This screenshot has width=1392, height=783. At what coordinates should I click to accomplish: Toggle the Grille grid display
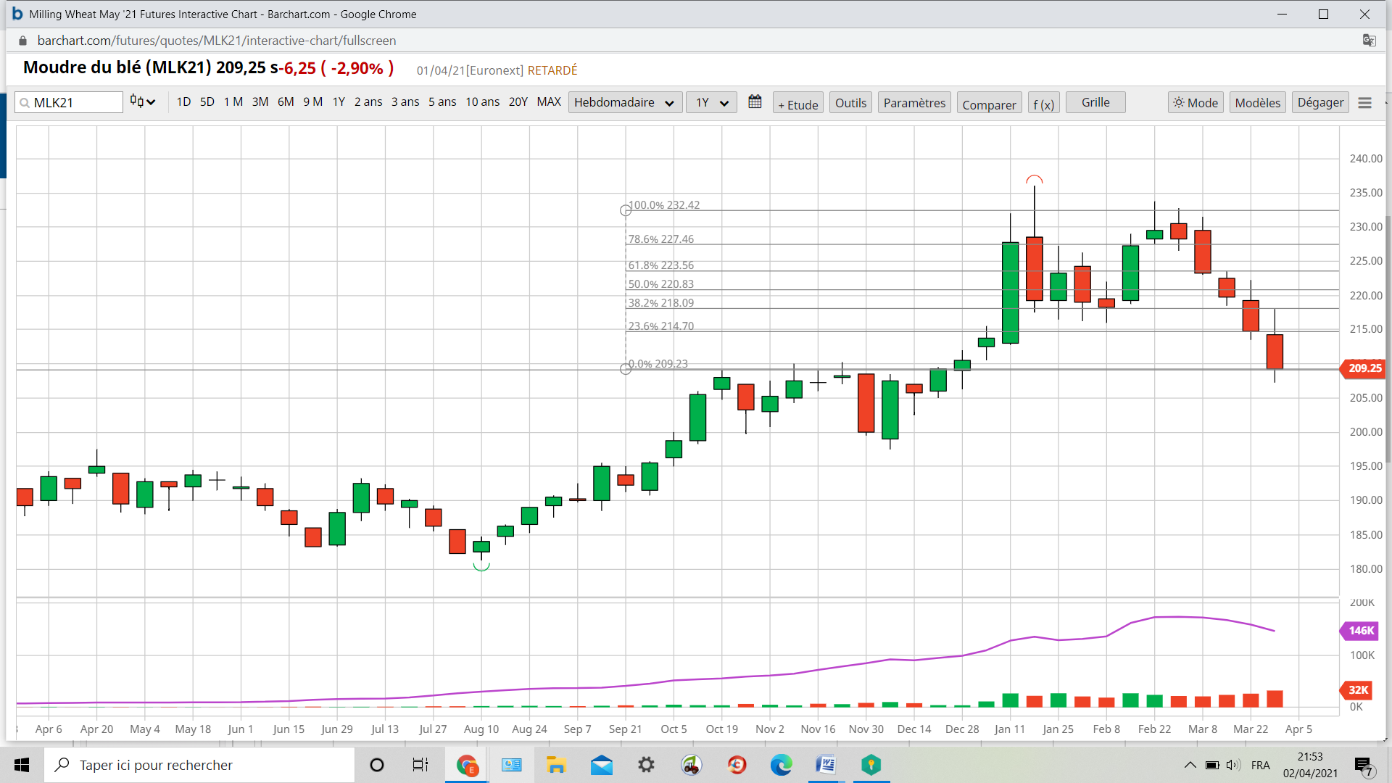[x=1095, y=102]
